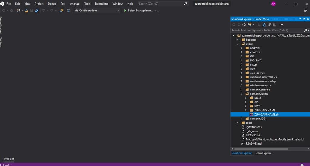Click the Refresh icon in Solution Explorer
Screen dimensions: 310x166
point(264,25)
